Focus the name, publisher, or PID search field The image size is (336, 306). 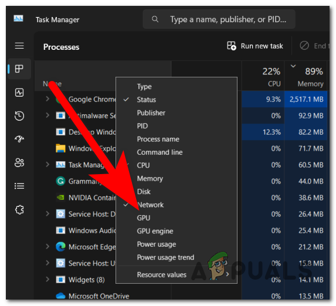[x=219, y=19]
